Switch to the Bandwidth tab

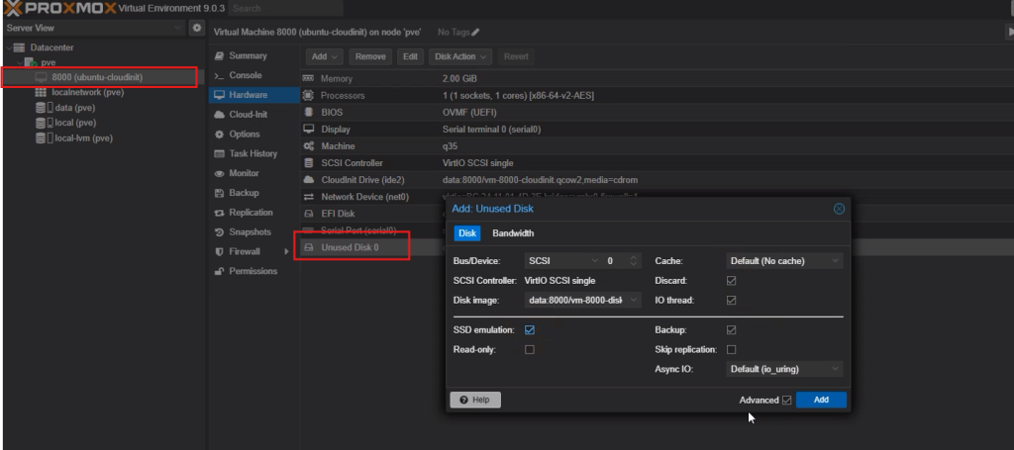point(513,233)
